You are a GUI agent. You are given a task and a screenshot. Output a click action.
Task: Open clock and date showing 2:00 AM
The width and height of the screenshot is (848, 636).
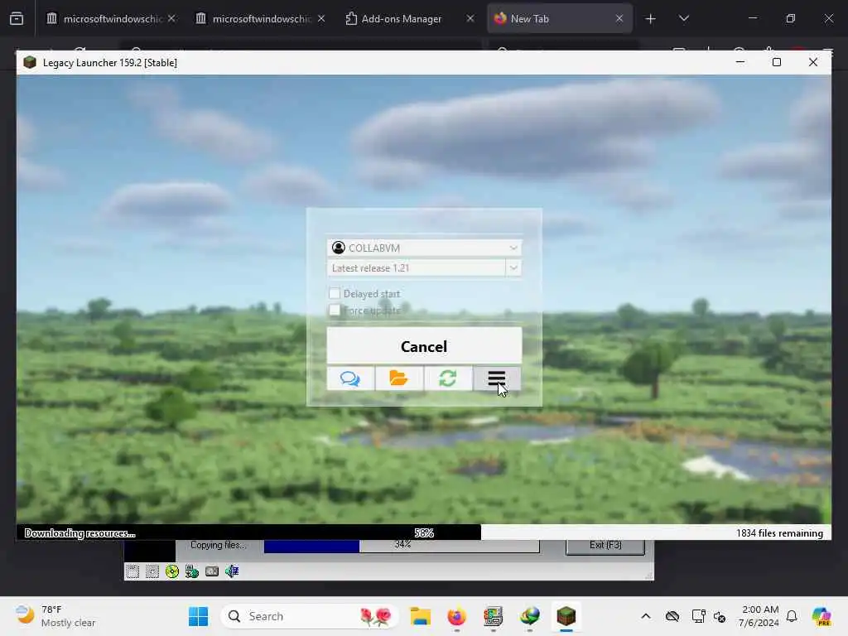[759, 616]
